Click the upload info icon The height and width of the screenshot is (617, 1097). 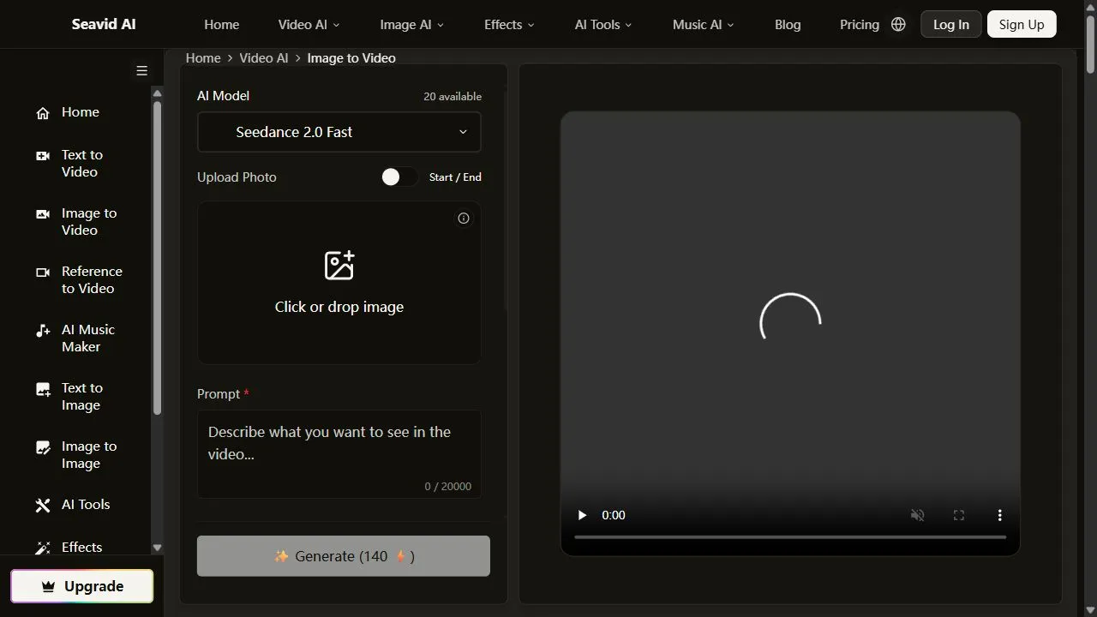point(464,219)
